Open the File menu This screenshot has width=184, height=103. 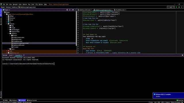pyautogui.click(x=4, y=4)
